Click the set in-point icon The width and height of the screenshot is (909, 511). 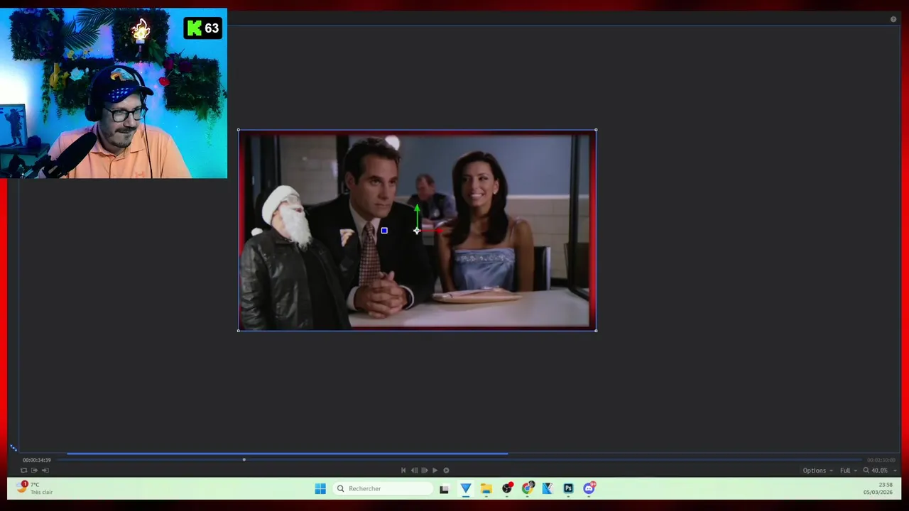tap(34, 470)
